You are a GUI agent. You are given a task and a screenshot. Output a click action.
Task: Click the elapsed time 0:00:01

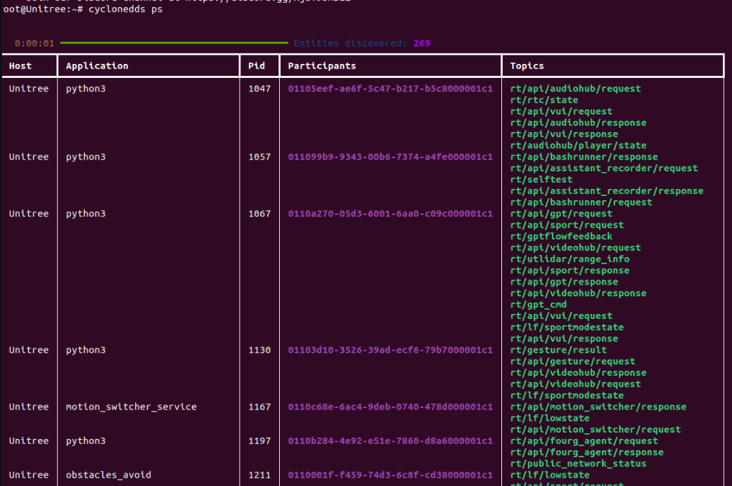[x=34, y=44]
